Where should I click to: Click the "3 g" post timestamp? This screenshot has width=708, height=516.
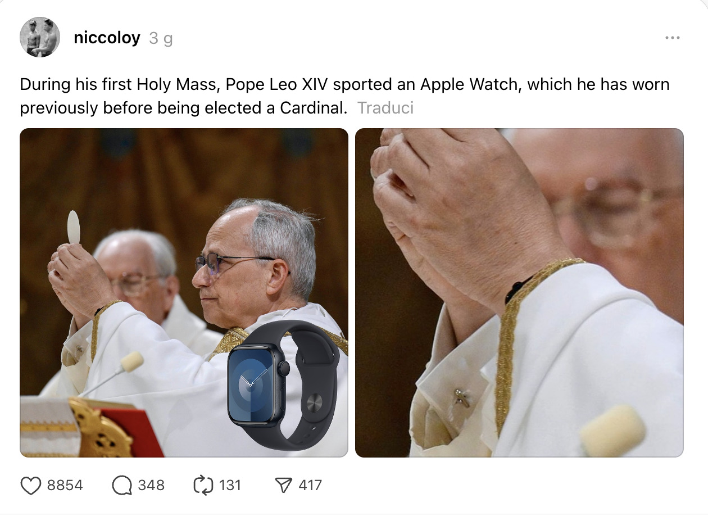coord(161,38)
